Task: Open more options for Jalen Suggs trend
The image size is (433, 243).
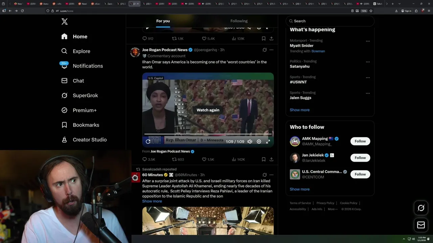Action: [x=368, y=93]
